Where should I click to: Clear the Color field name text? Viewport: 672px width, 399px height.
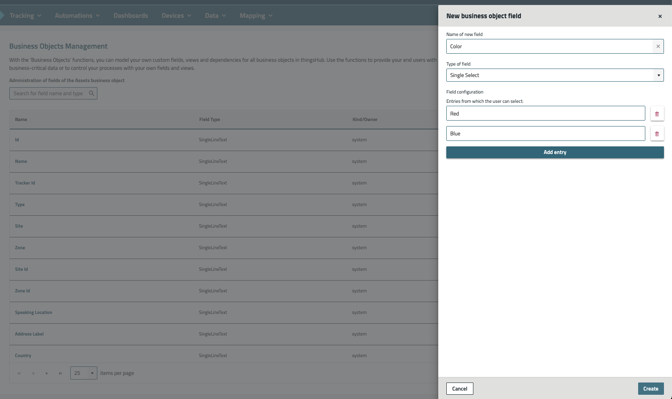pyautogui.click(x=658, y=47)
